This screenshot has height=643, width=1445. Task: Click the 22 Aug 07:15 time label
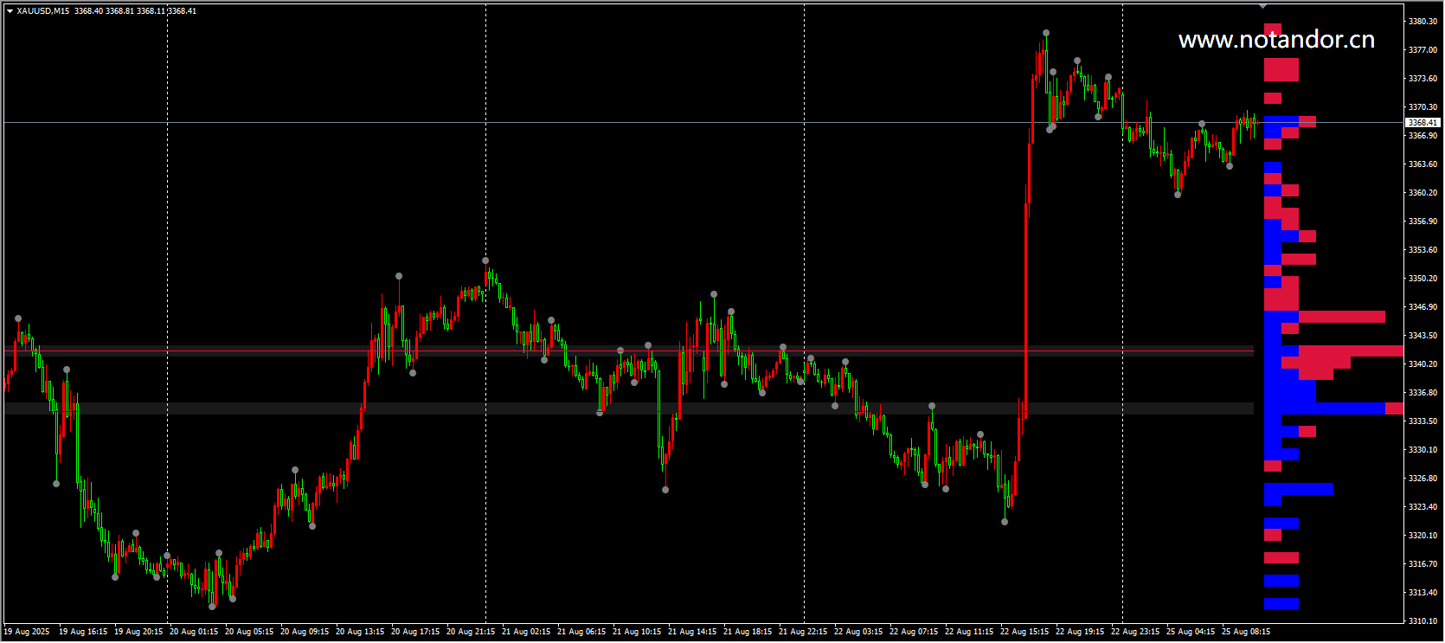(x=914, y=632)
